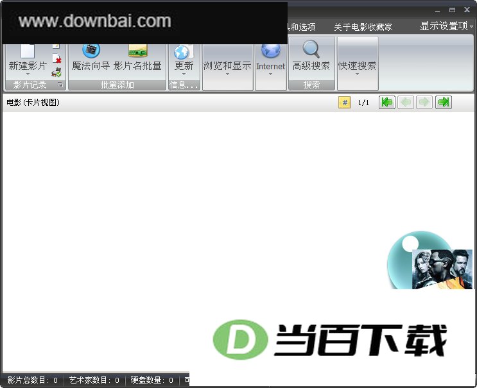Expand the Internet dropdown arrow
The height and width of the screenshot is (388, 477).
[270, 74]
